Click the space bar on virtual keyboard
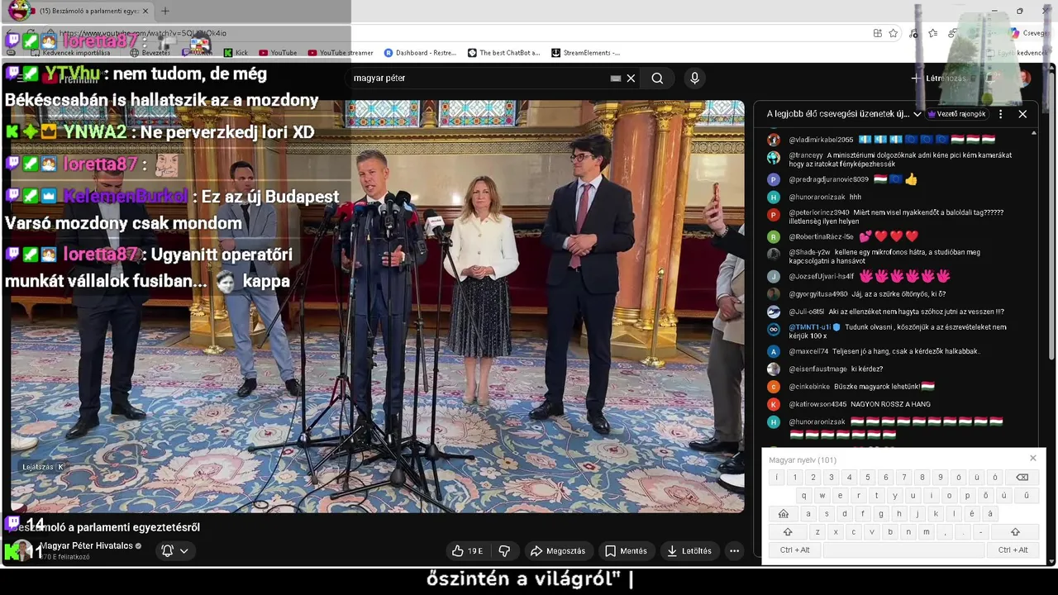 pos(903,550)
